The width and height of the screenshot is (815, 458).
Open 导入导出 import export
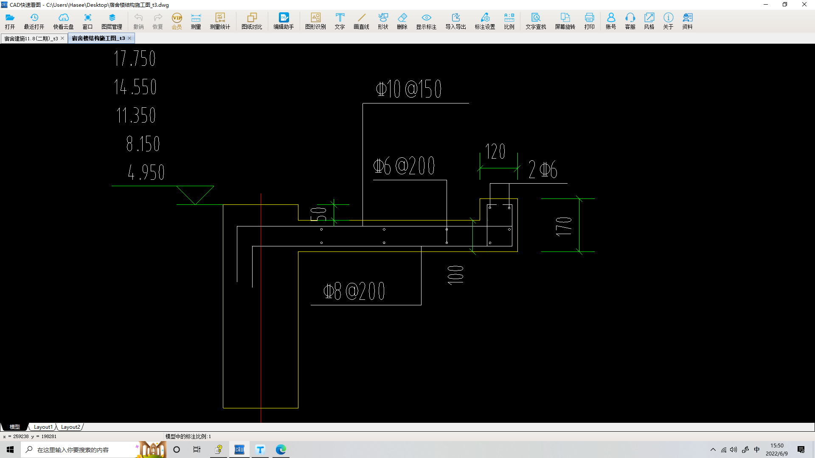coord(455,21)
